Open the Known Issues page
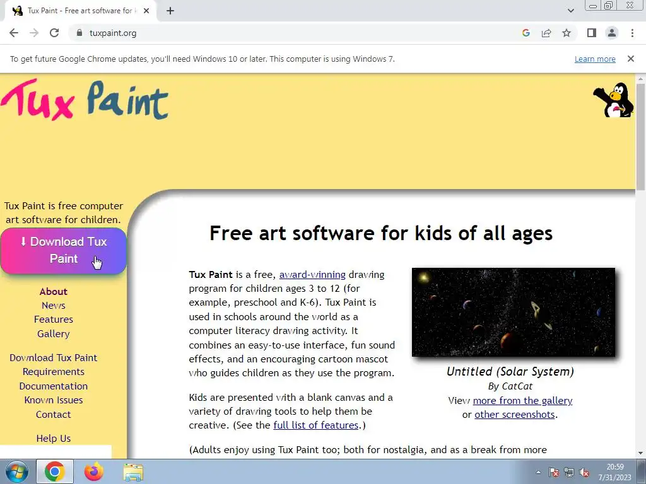The width and height of the screenshot is (646, 484). [x=54, y=400]
